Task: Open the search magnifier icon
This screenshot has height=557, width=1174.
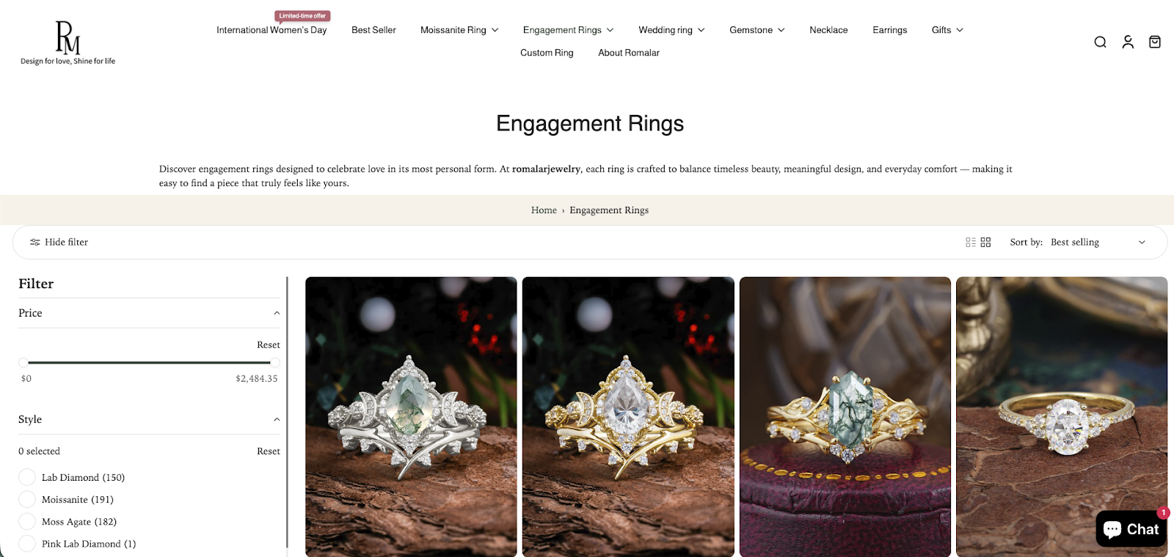Action: tap(1100, 42)
